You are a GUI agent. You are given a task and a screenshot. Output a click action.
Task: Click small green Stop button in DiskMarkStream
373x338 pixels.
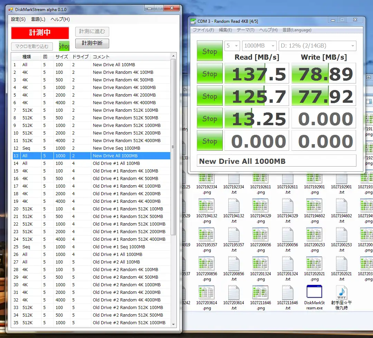pos(64,46)
